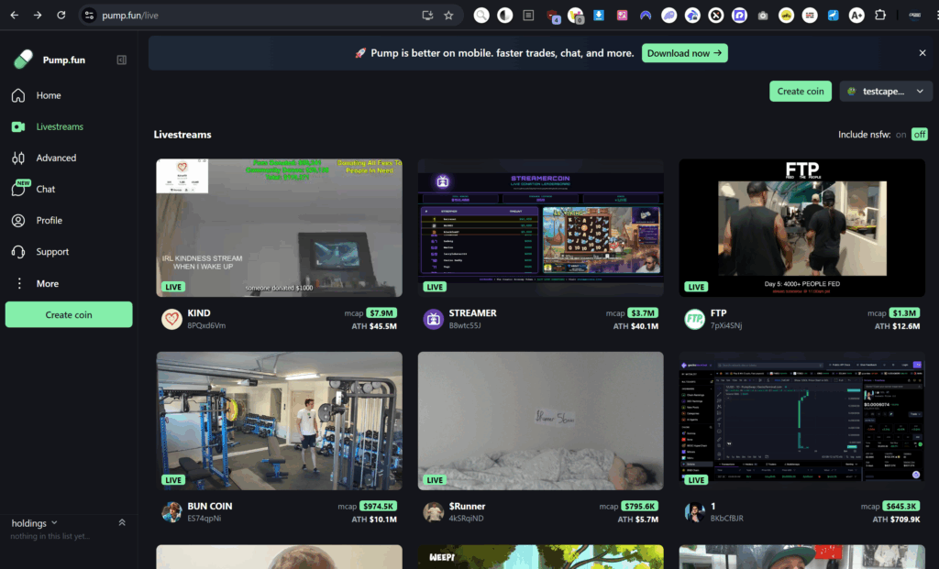Click the Pump.fun pill logo
The width and height of the screenshot is (939, 569).
click(23, 60)
